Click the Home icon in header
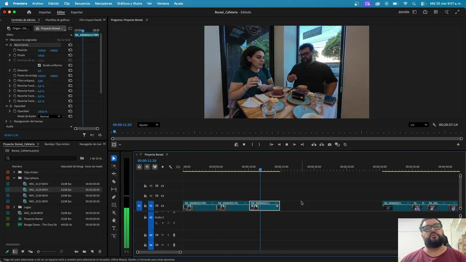This screenshot has height=262, width=466. [29, 12]
